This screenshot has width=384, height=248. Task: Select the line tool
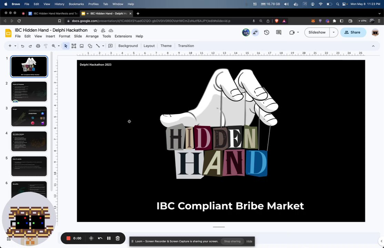point(98,46)
